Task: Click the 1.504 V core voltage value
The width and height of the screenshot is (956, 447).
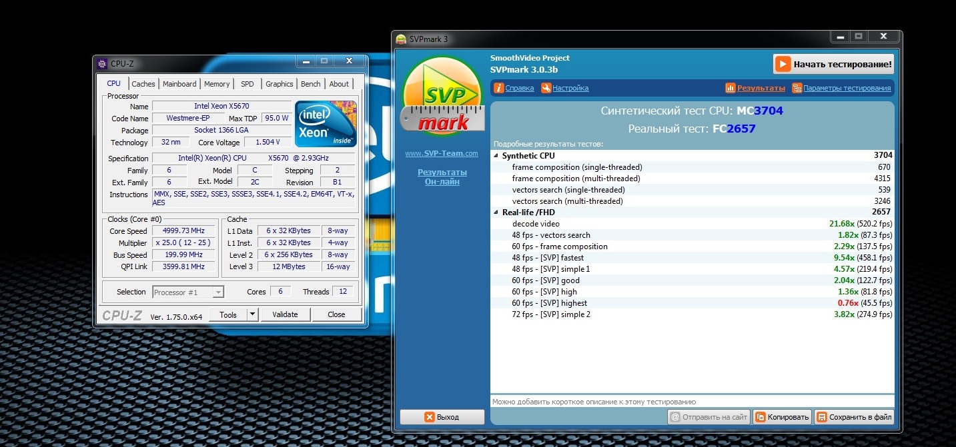Action: (x=268, y=142)
